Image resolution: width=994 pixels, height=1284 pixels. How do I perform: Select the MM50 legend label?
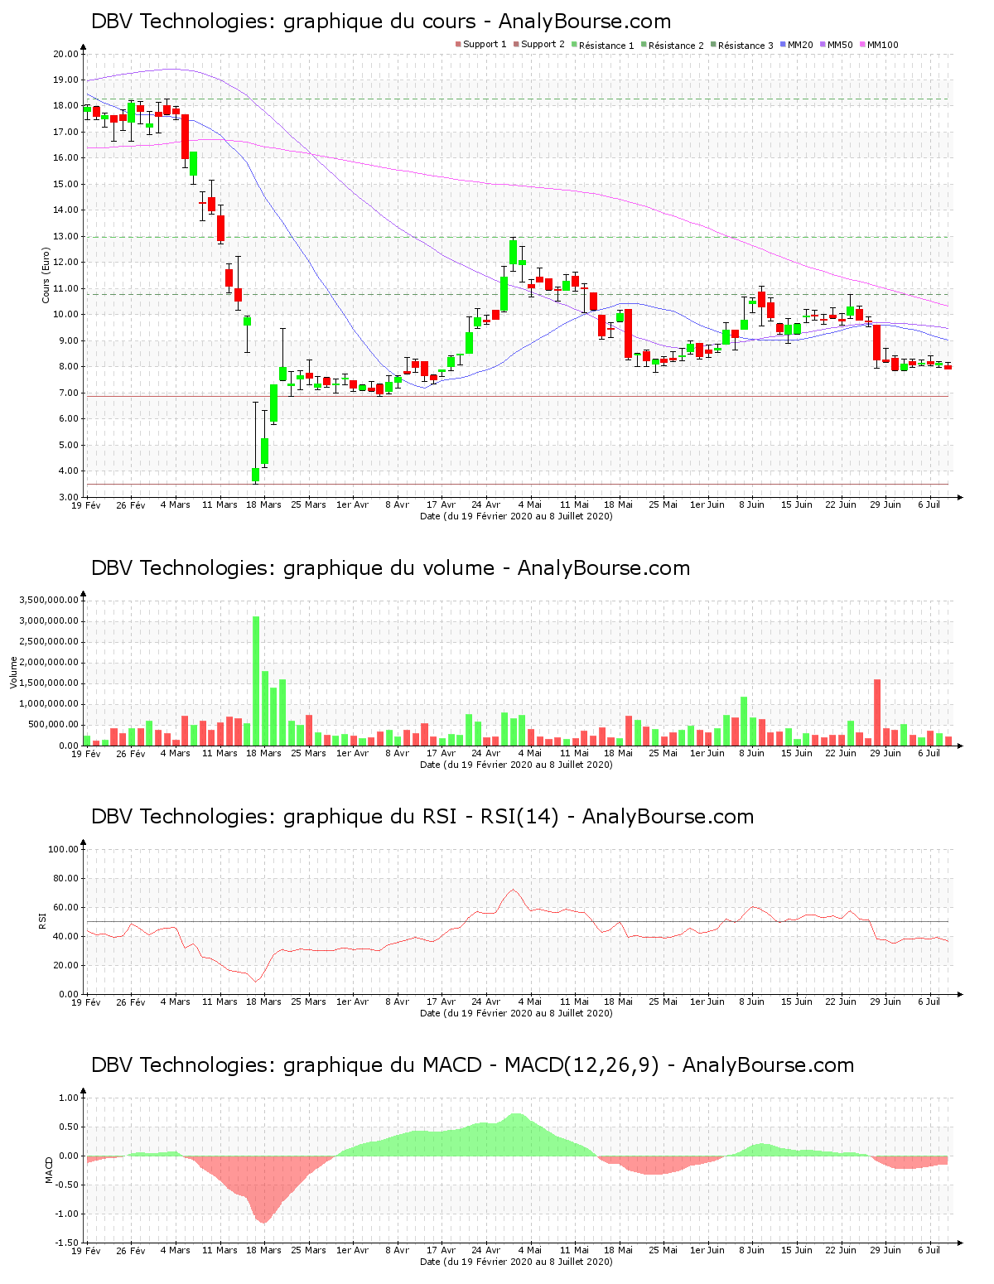coord(840,45)
